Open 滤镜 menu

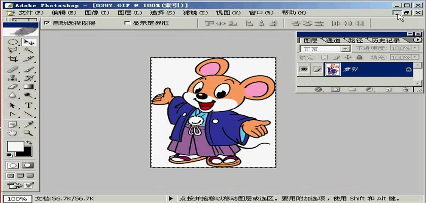tap(195, 13)
